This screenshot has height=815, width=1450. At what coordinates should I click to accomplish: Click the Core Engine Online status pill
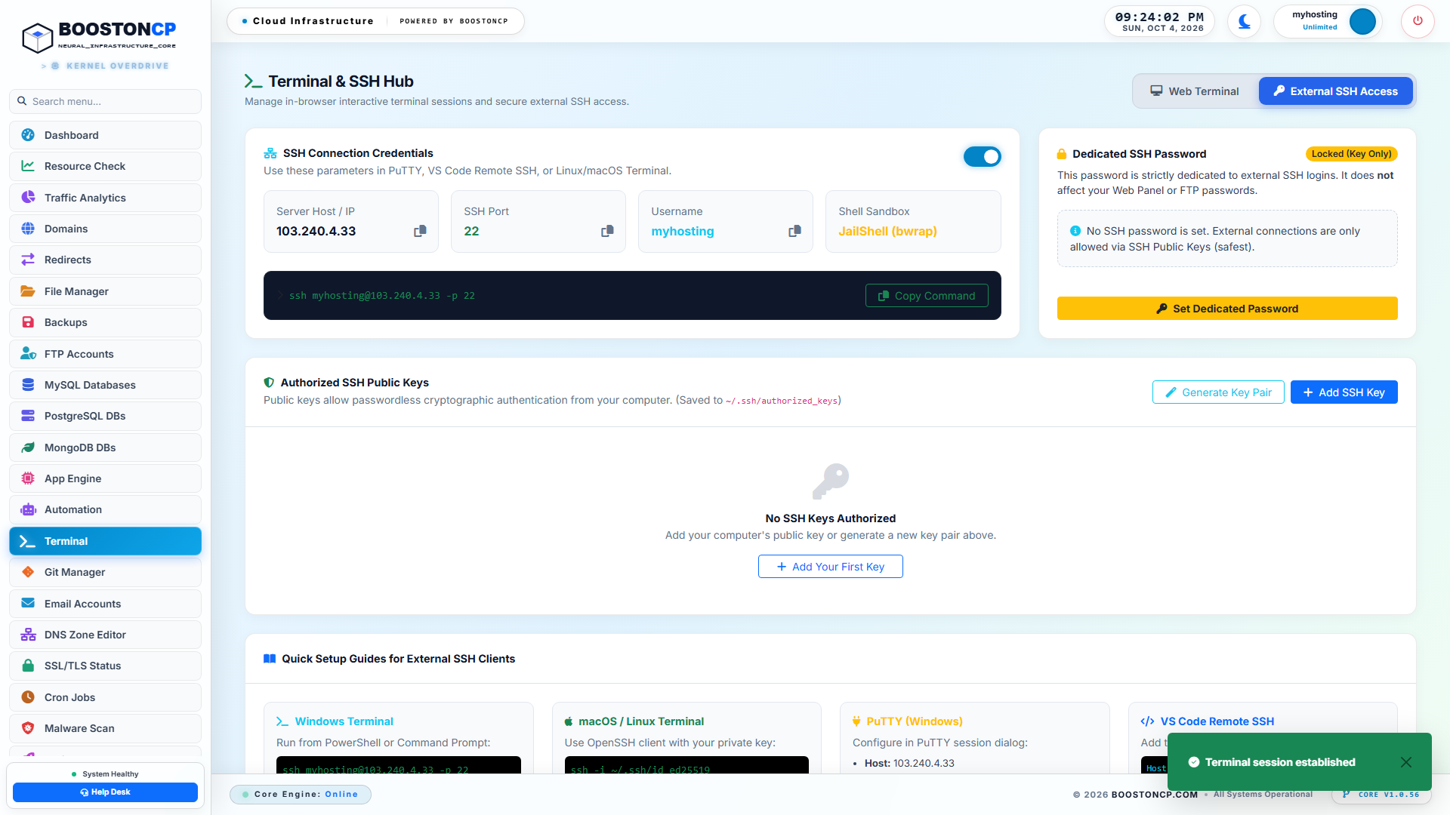301,795
